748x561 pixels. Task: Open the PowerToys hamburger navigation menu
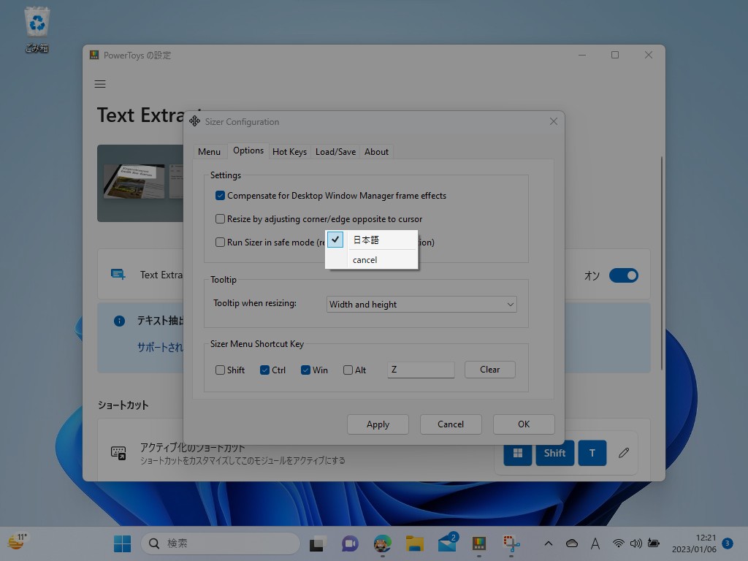coord(100,84)
